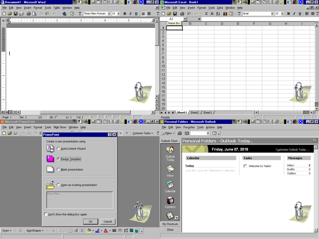The image size is (319, 239).
Task: Open Calendar shortcut icon in Outlook bar
Action: pos(170,186)
